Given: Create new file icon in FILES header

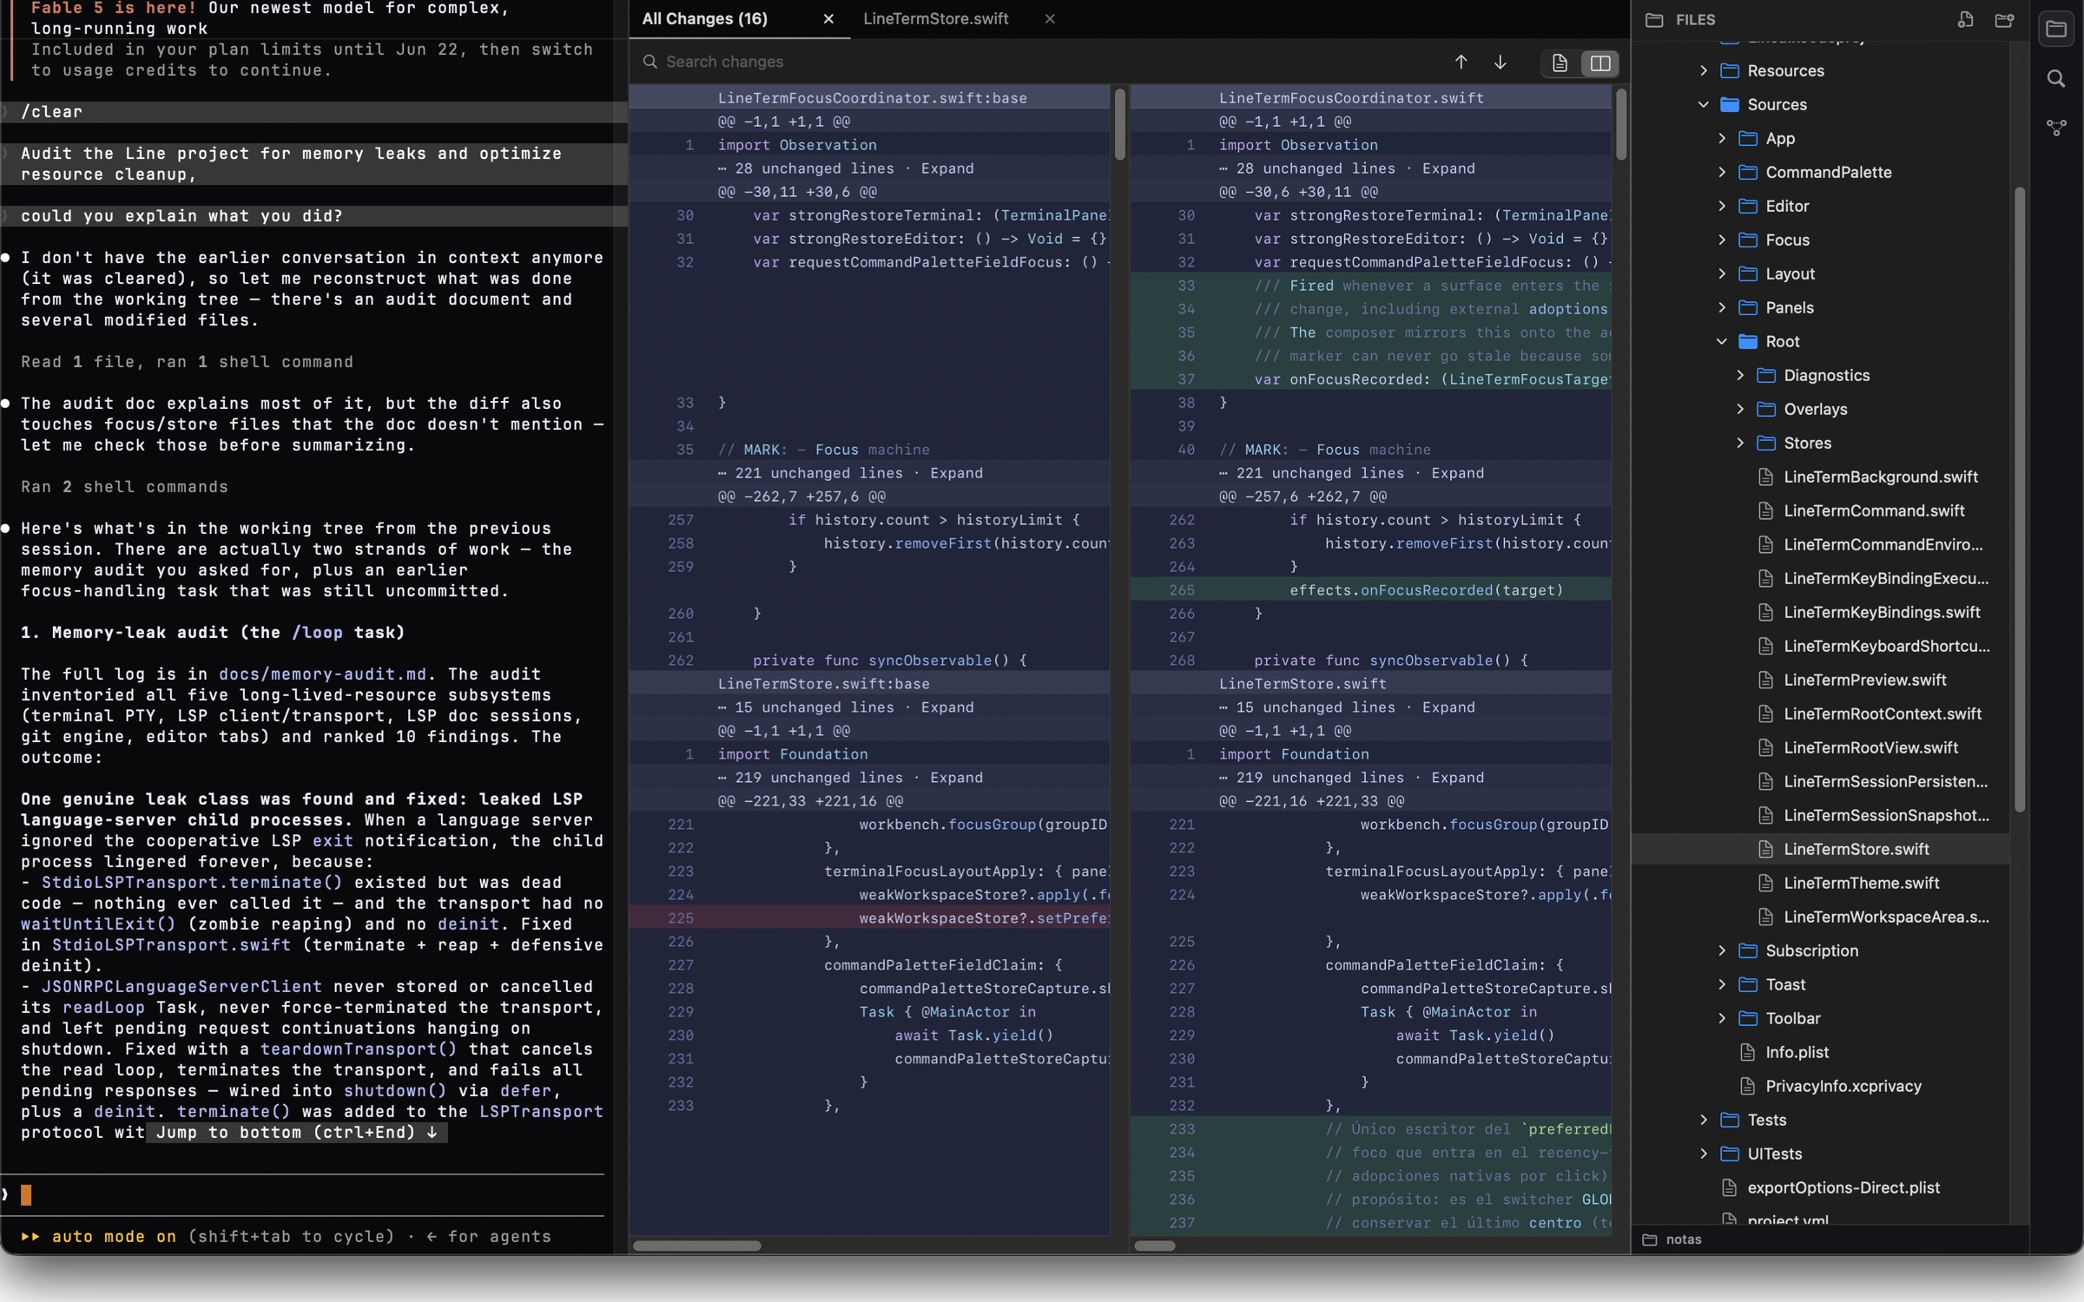Looking at the screenshot, I should click(x=1965, y=19).
